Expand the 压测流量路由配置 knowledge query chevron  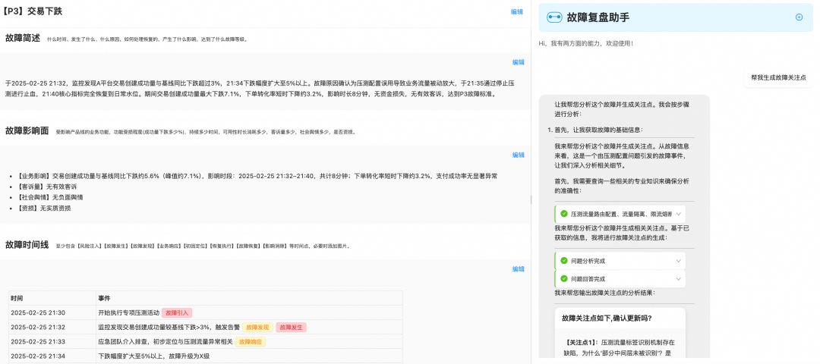(678, 214)
